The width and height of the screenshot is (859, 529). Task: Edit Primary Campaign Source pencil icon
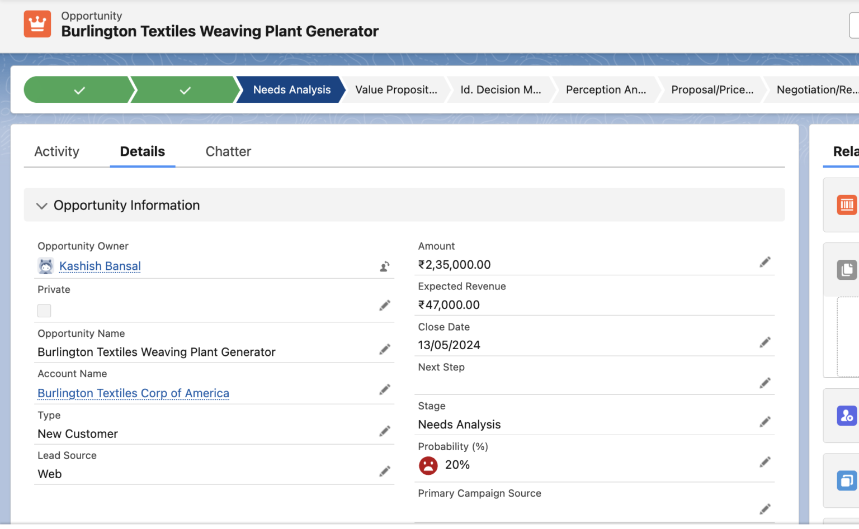[x=765, y=509]
